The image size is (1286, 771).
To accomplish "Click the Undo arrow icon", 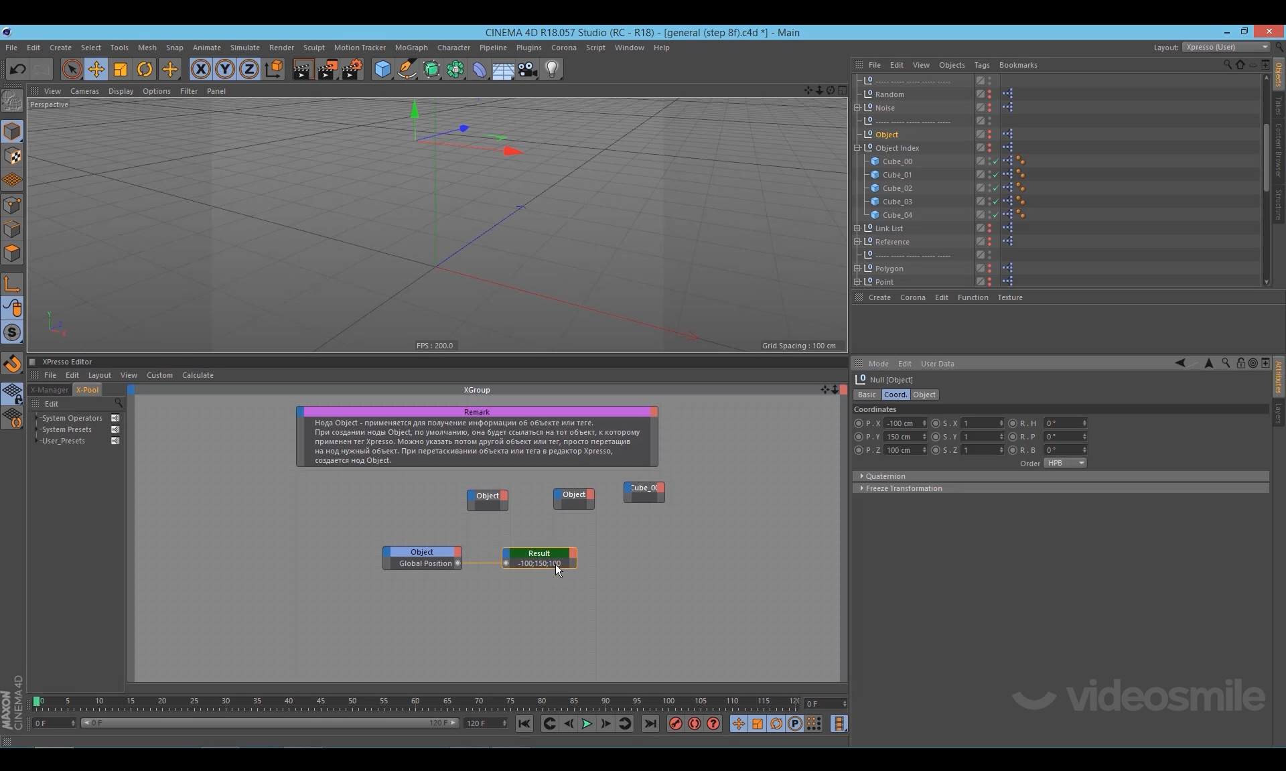I will pos(17,69).
